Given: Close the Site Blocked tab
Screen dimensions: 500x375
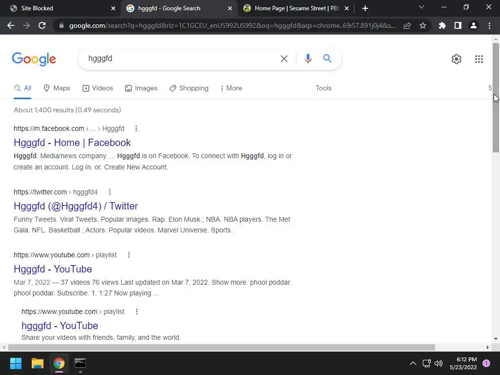Looking at the screenshot, I should coord(113,8).
